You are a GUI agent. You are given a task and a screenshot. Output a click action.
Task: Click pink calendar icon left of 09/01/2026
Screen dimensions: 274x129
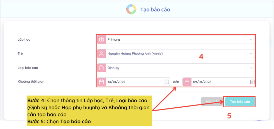[187, 82]
